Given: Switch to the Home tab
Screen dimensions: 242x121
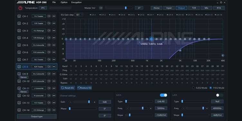Looking at the screenshot, I should pyautogui.click(x=156, y=8).
